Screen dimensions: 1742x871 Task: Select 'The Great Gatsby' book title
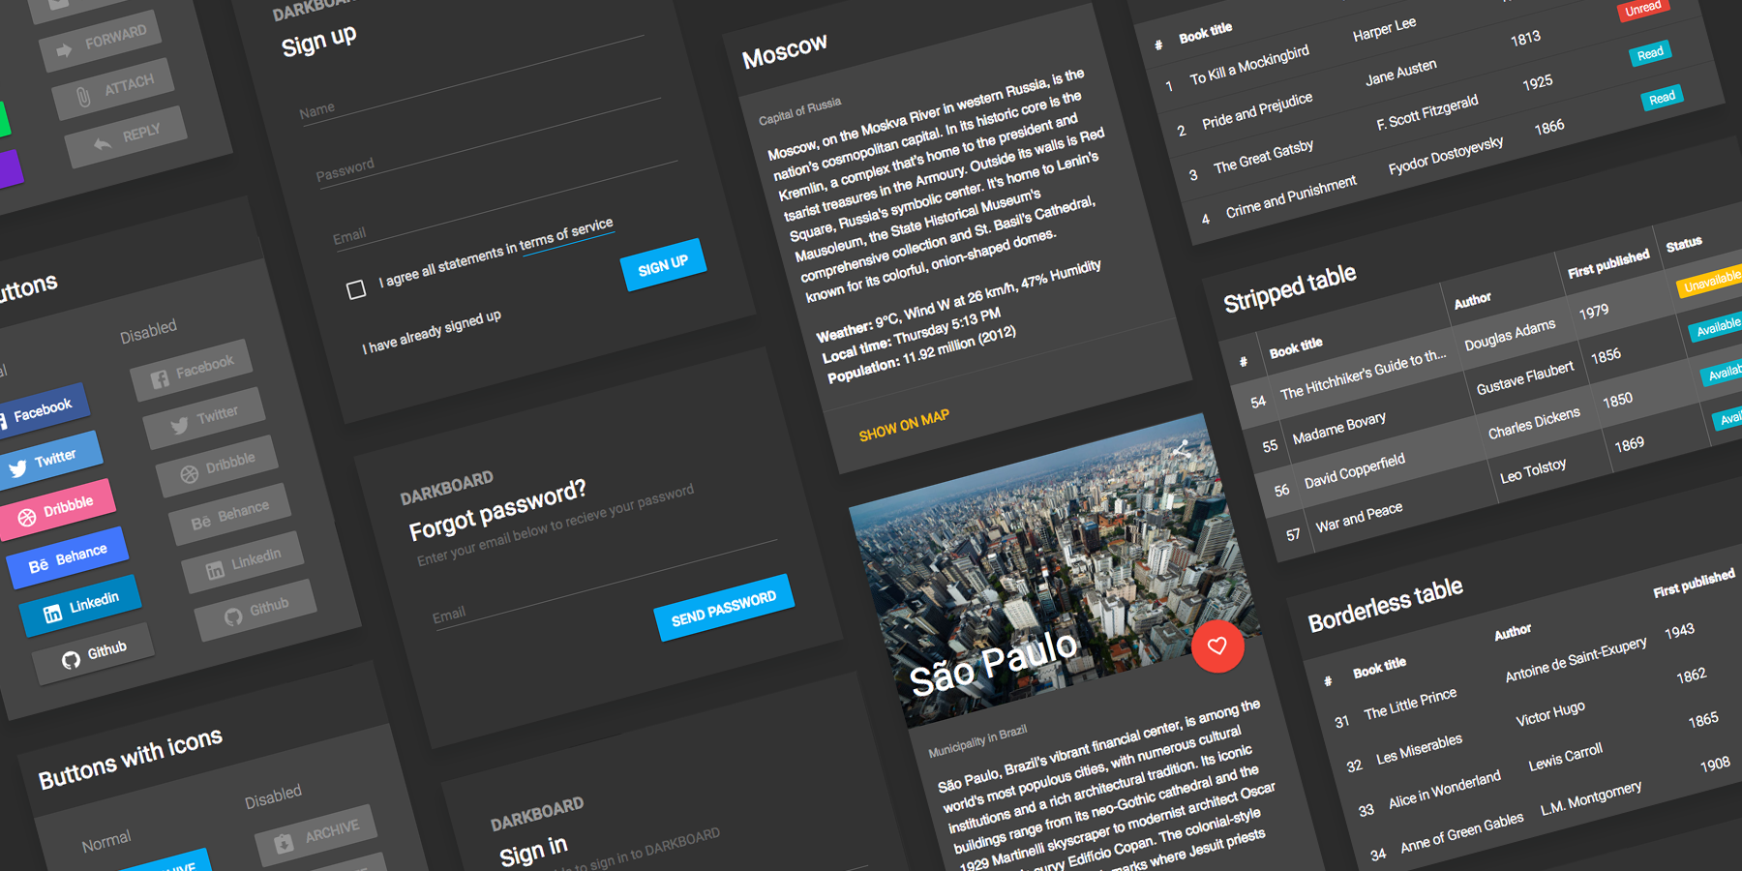coord(1264,157)
